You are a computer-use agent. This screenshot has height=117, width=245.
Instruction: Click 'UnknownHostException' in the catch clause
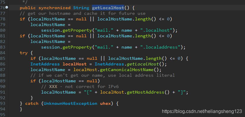[x=71, y=103]
